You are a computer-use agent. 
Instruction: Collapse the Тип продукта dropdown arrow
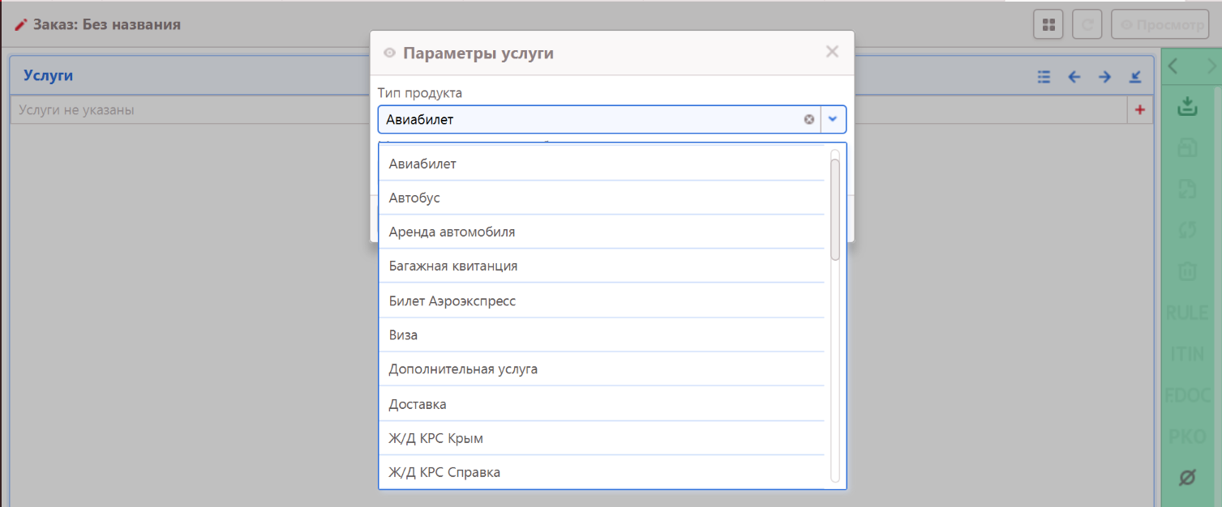coord(833,119)
